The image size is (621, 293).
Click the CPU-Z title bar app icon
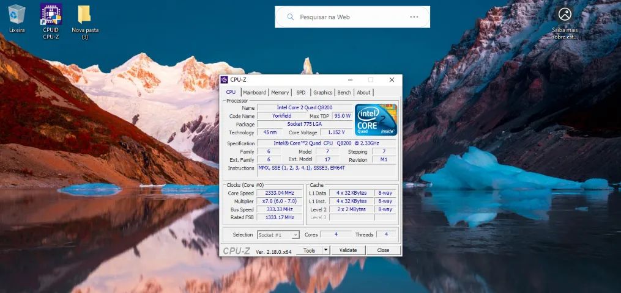(224, 80)
